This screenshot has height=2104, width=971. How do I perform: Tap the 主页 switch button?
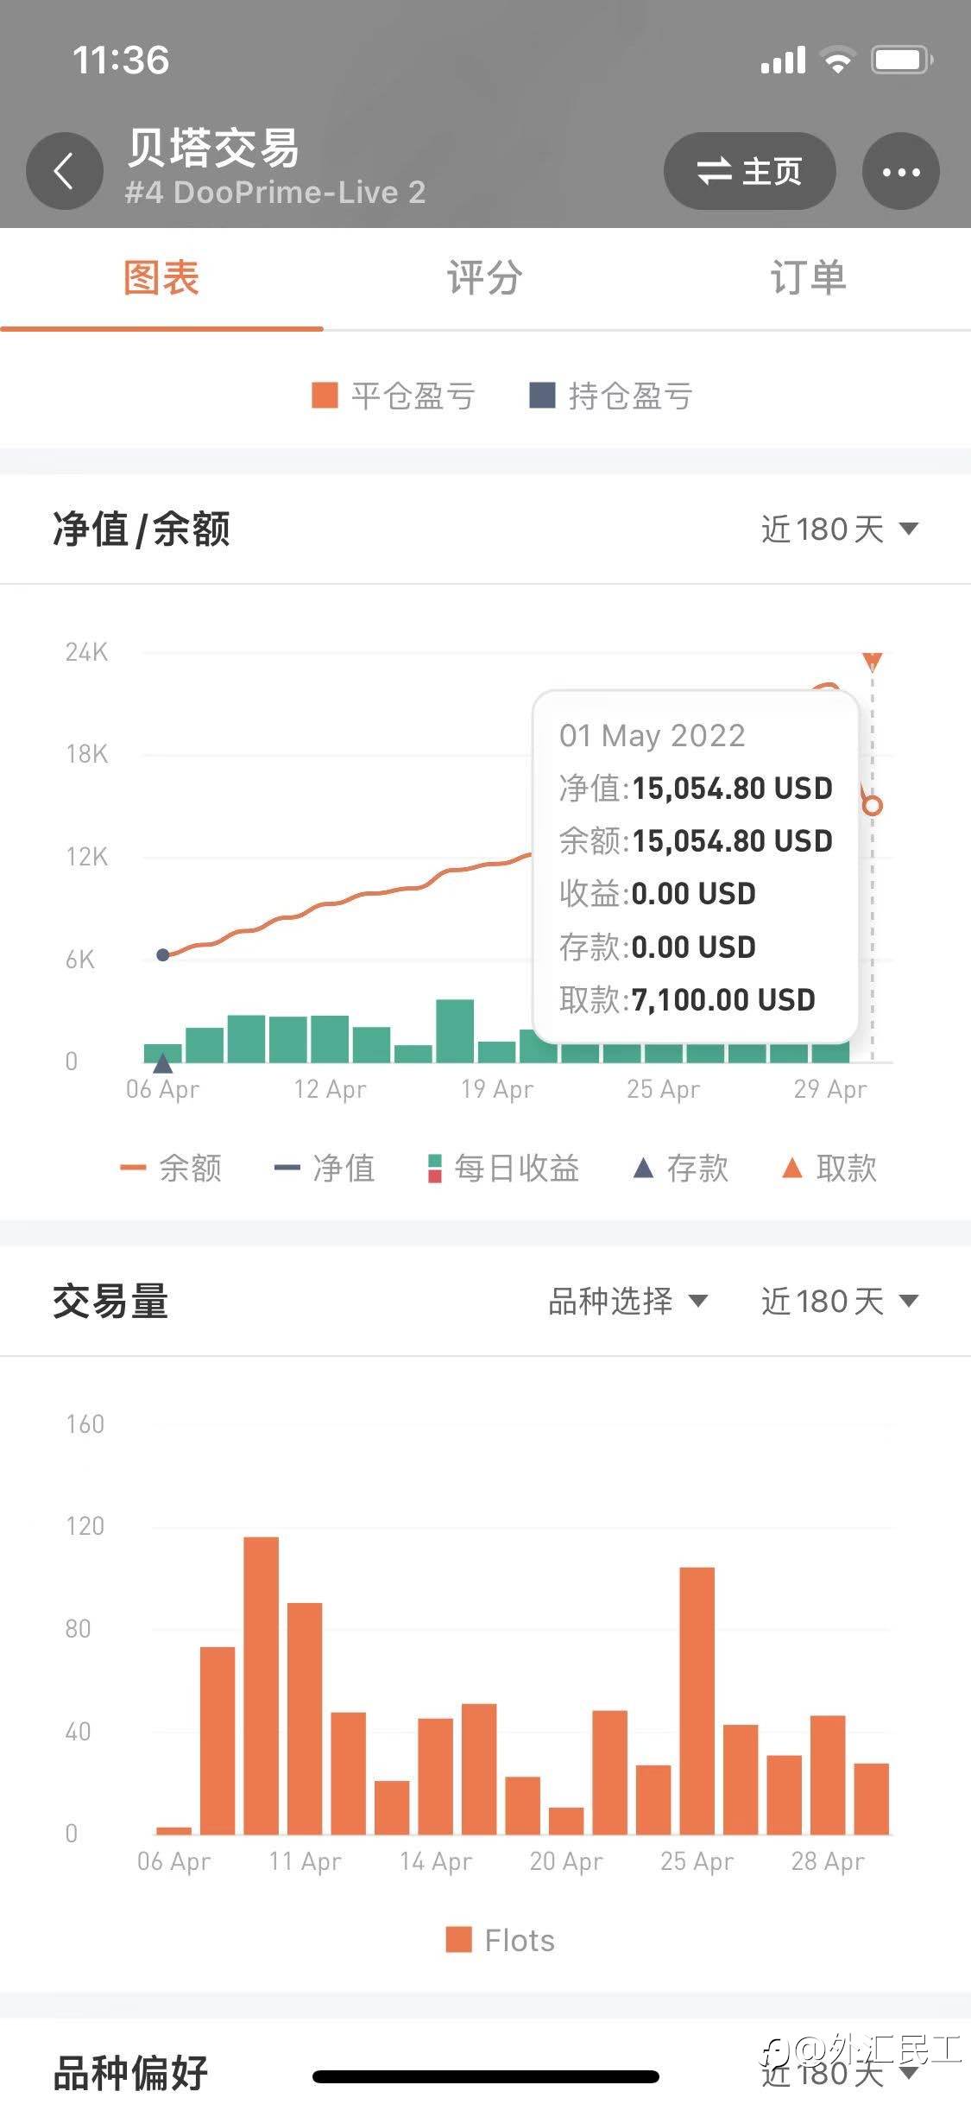749,171
